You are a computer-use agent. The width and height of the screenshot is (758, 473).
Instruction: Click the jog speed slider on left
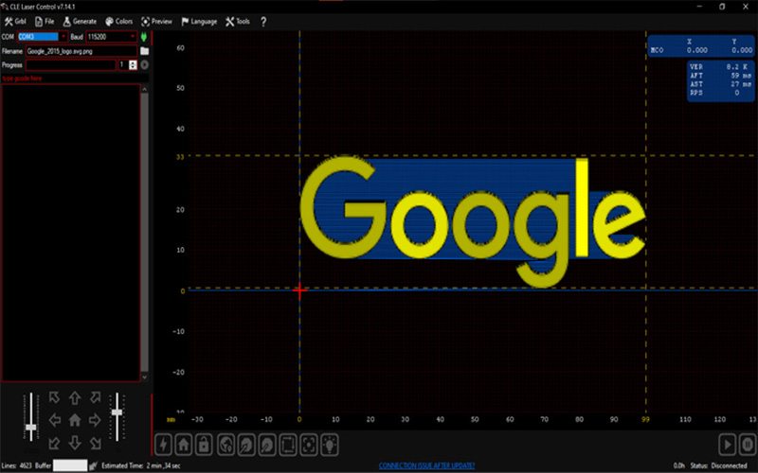[31, 417]
